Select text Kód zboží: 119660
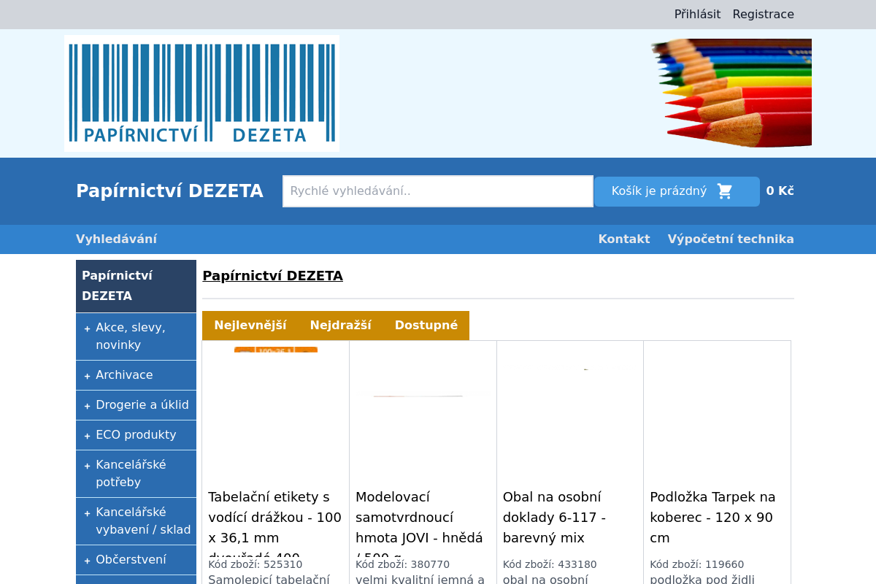876x584 pixels. [697, 564]
